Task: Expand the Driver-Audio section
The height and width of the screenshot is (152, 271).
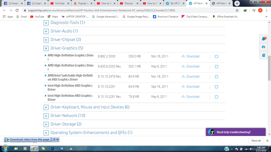Action: click(46, 31)
